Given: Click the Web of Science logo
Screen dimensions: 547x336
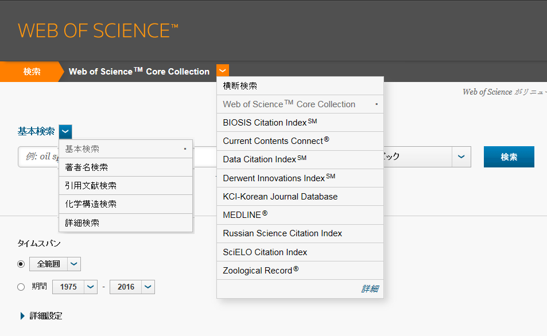Looking at the screenshot, I should (x=98, y=30).
